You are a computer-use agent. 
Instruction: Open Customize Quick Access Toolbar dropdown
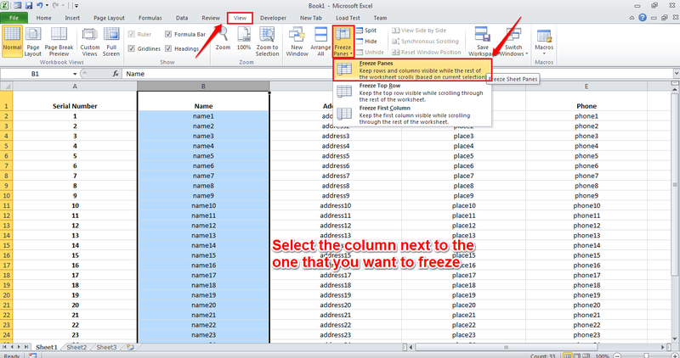pos(76,6)
